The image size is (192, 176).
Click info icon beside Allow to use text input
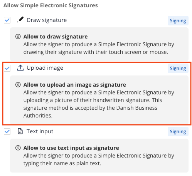[18, 148]
